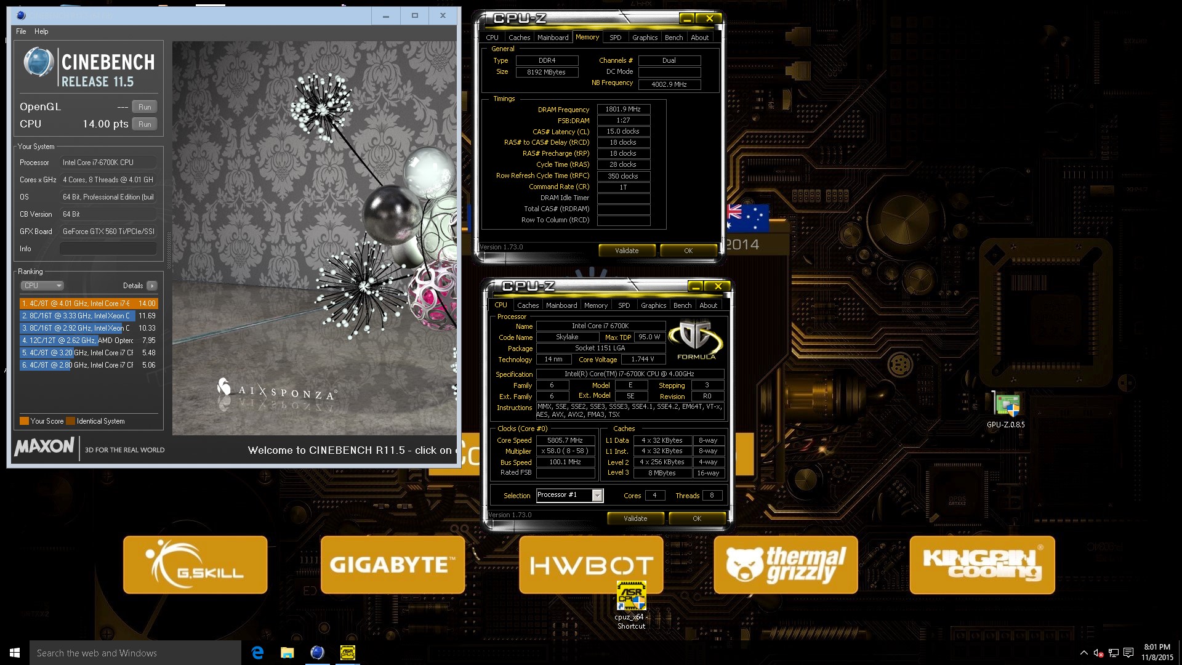The width and height of the screenshot is (1182, 665).
Task: Click Identical System legend swatch
Action: pyautogui.click(x=71, y=421)
